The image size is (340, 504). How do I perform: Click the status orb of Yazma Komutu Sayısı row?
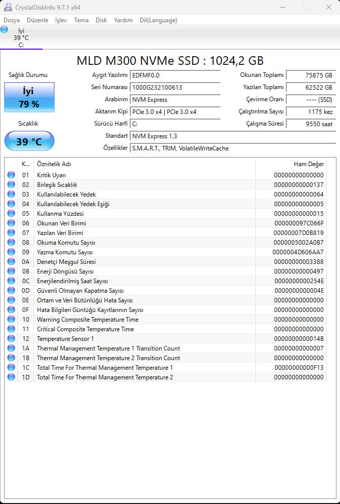click(x=11, y=252)
